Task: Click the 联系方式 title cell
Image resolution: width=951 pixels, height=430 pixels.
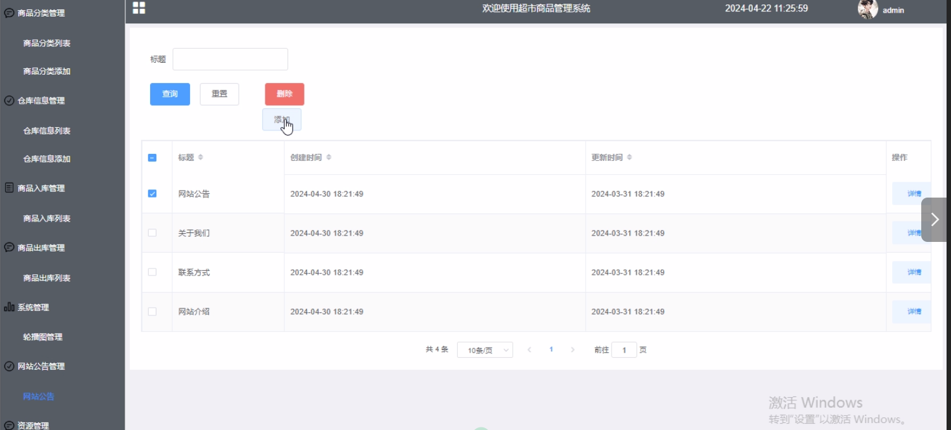Action: click(x=194, y=272)
